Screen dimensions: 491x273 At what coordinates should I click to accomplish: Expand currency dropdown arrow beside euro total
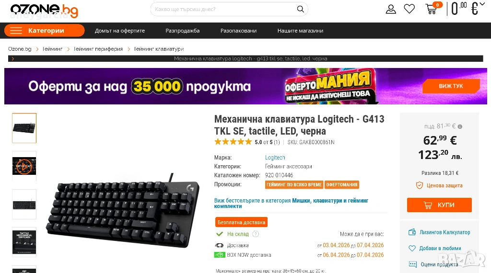[x=482, y=4]
